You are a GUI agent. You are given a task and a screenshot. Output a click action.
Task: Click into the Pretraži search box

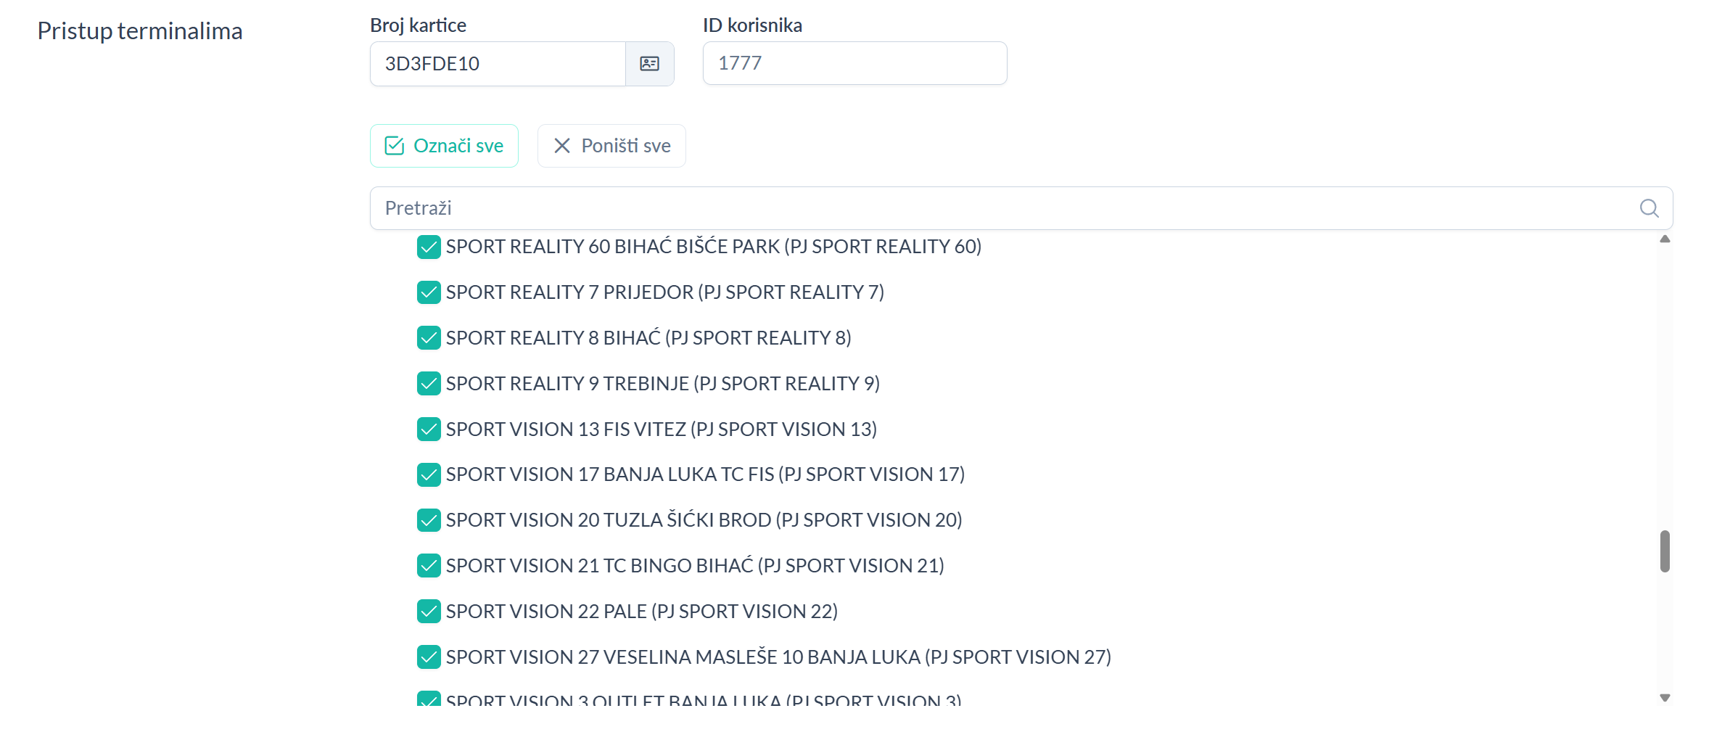tap(1001, 208)
